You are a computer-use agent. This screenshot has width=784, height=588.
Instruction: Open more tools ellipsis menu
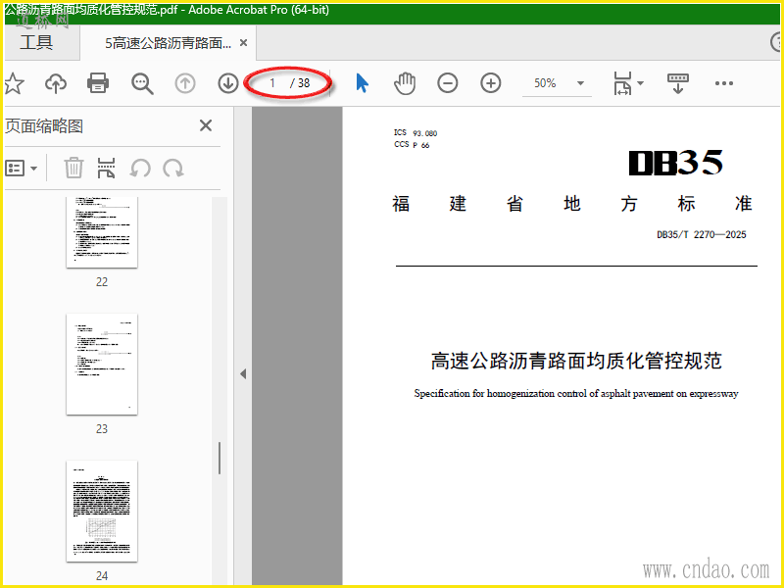[x=724, y=83]
